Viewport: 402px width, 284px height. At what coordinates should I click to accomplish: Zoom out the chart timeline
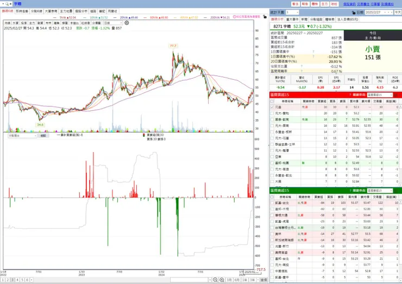[x=215, y=280]
